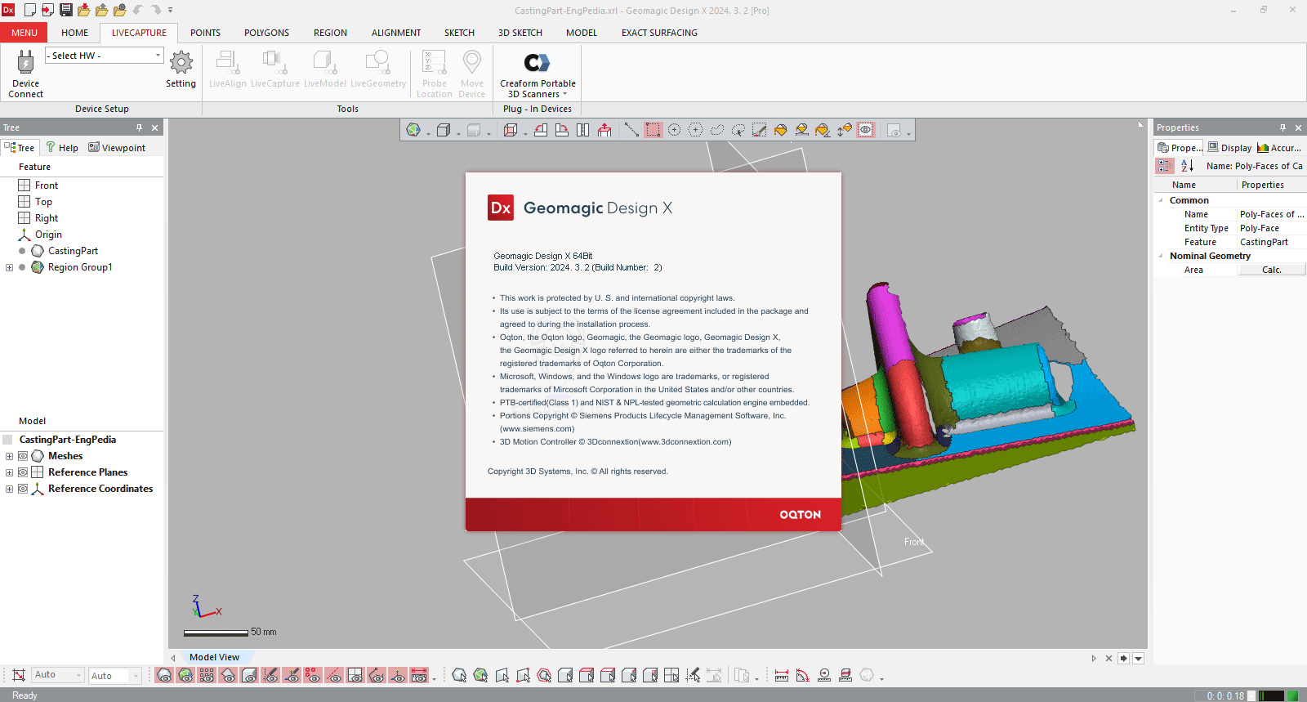Viewport: 1307px width, 702px height.
Task: Click the Fit bounding box icon in bottom toolbar
Action: click(18, 675)
